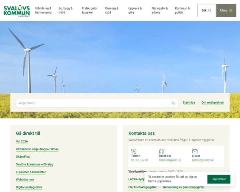240x192 pixels.
Task: Open the Webbdiarium link
Action: coord(25,180)
